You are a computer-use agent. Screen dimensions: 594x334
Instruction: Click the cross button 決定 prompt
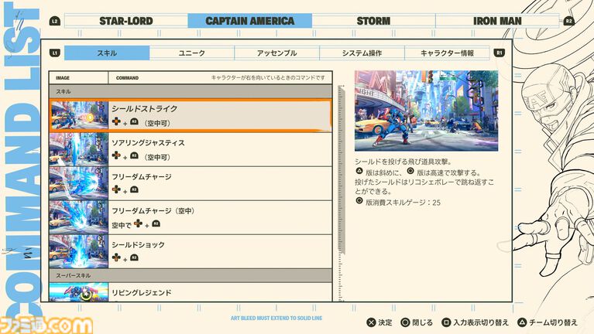379,322
